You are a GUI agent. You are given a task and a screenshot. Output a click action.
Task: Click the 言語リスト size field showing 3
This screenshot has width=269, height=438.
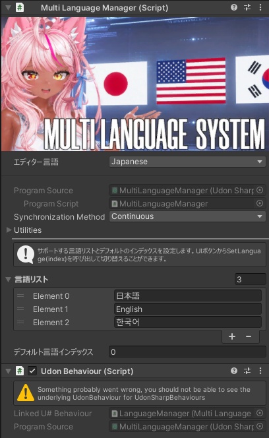(x=251, y=279)
